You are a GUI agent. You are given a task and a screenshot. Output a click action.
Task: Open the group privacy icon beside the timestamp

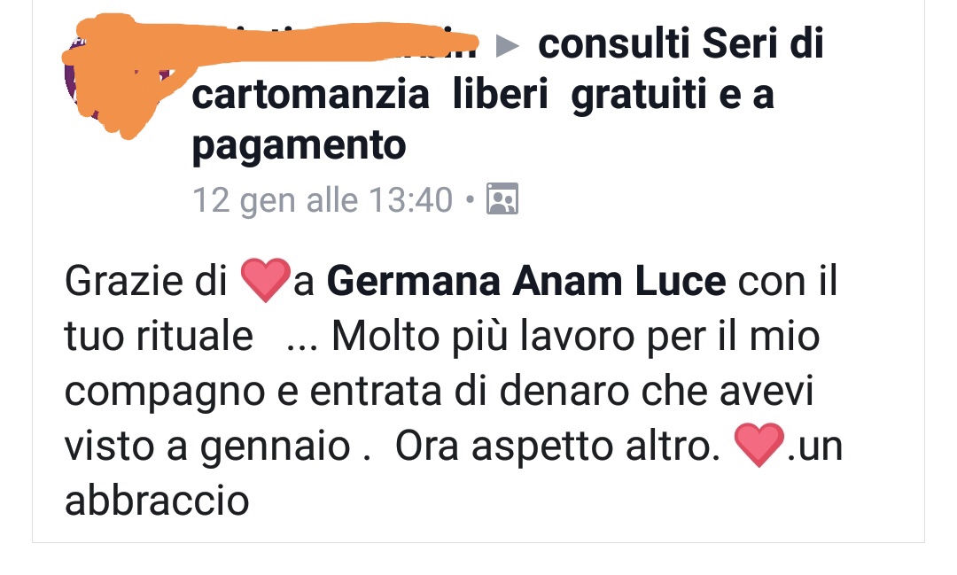pyautogui.click(x=502, y=198)
